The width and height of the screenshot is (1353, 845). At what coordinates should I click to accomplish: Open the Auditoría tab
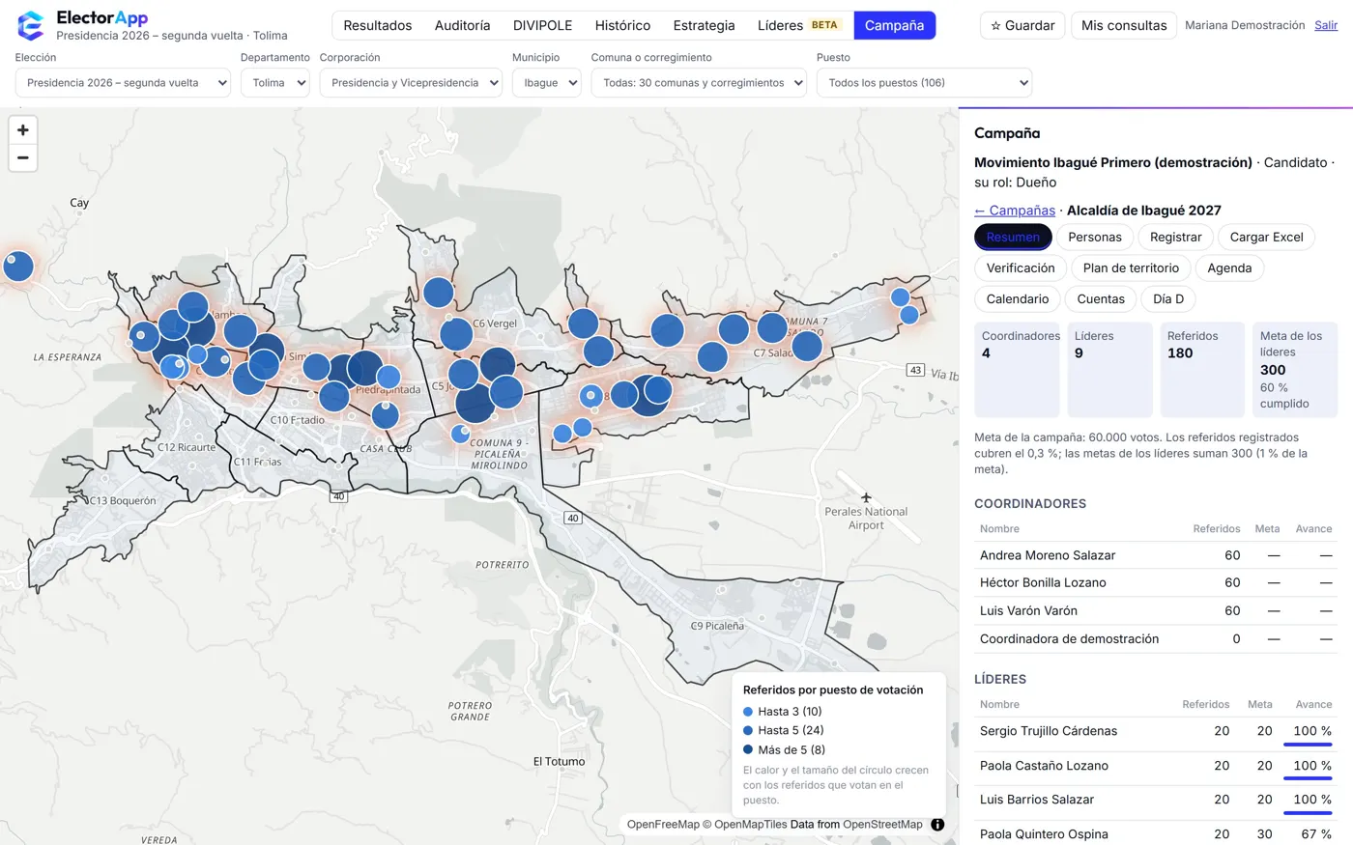(x=462, y=25)
